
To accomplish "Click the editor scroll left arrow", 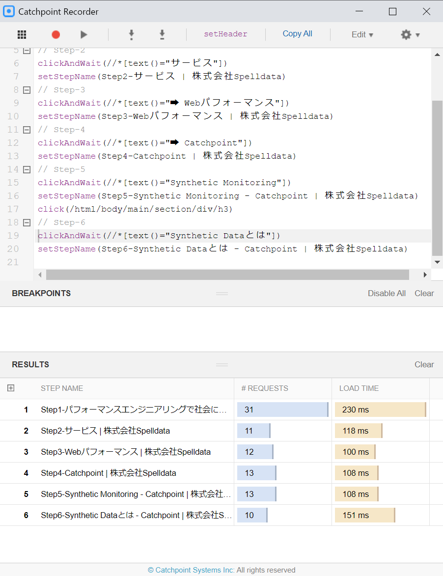I will point(40,274).
